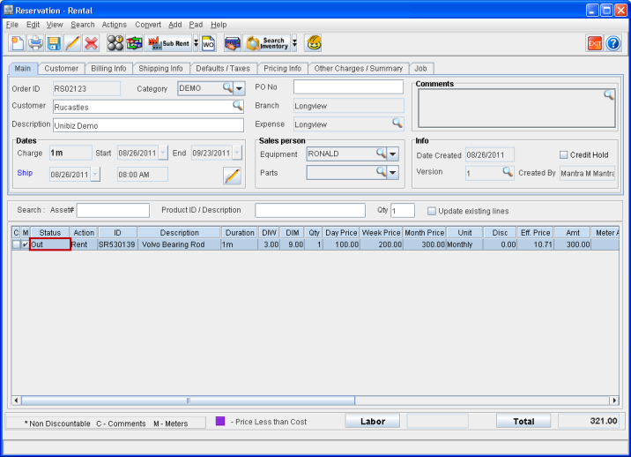Go to the Pricing Info tab
This screenshot has height=457, width=631.
pos(283,69)
